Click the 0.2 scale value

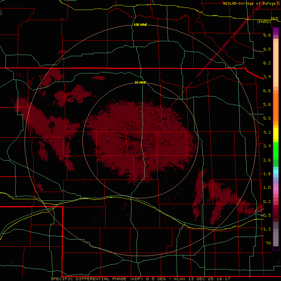point(267,202)
